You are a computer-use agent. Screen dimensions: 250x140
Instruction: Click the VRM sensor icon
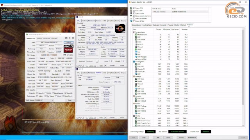[x=136, y=49]
